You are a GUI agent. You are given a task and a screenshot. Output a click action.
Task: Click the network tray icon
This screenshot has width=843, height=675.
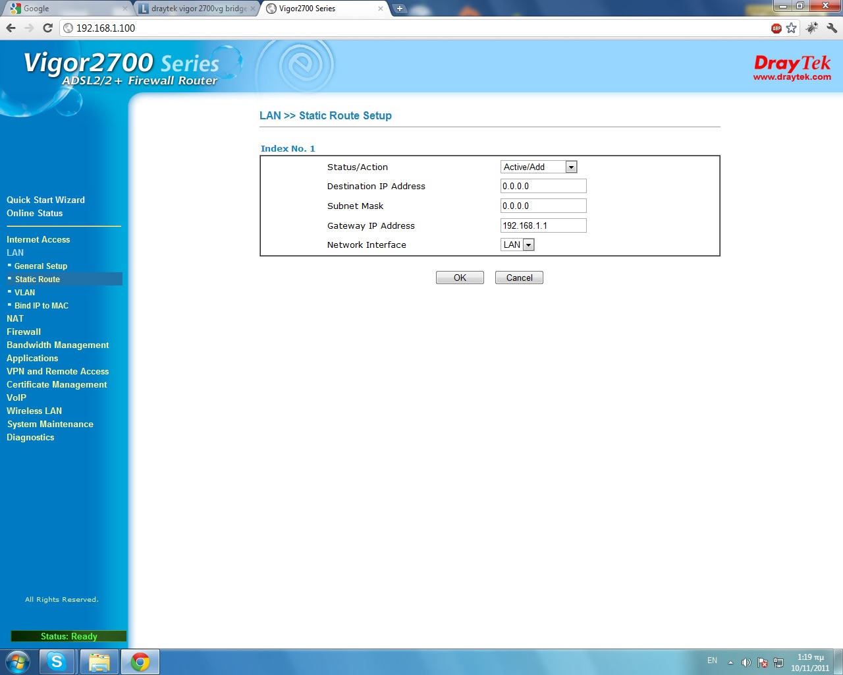778,662
